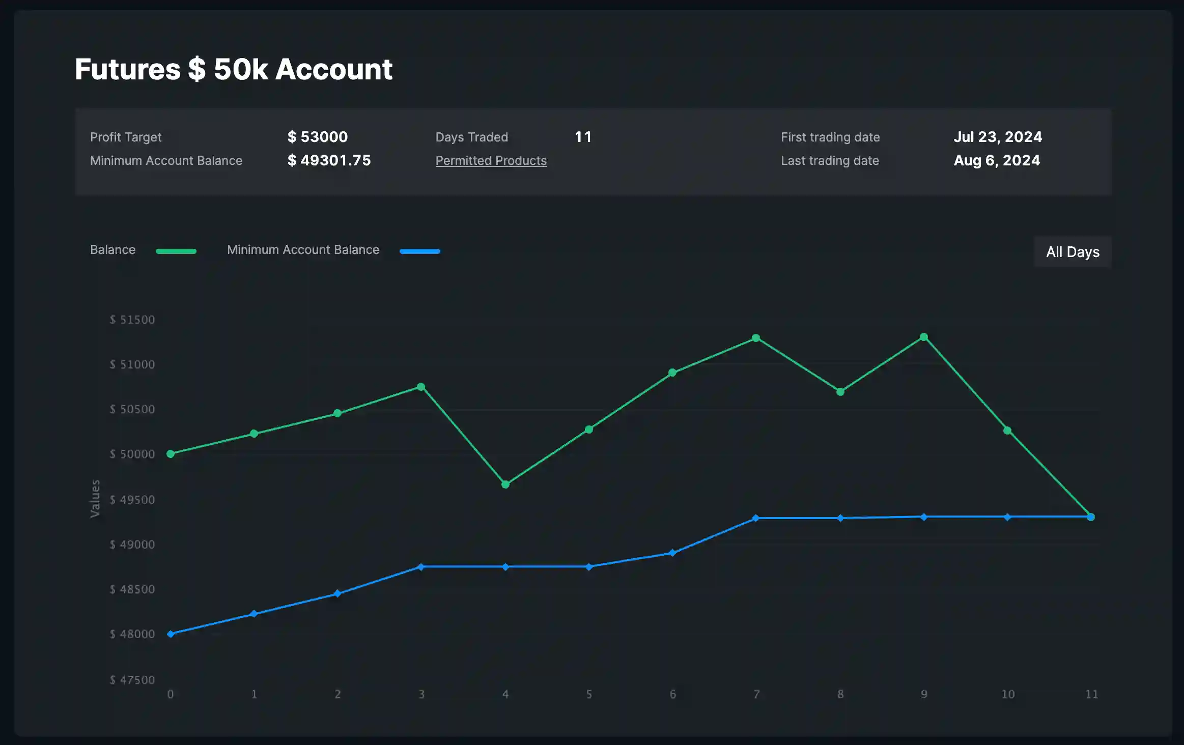Click the Aug 6, 2024 last trading date

coord(997,161)
